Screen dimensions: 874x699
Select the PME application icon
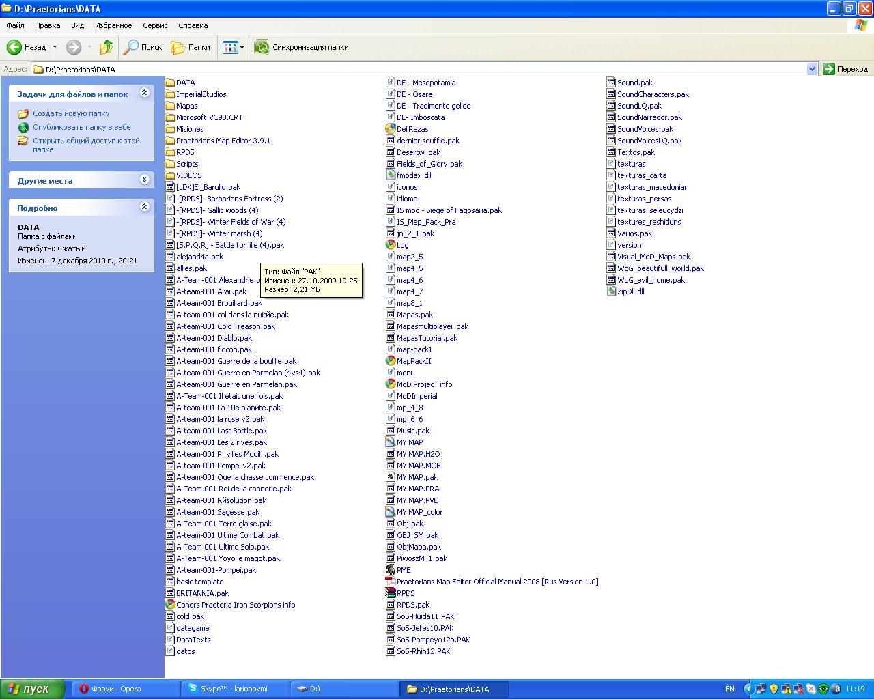[x=391, y=570]
